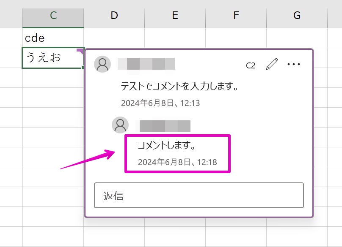Click the fill handle of the selected cell
This screenshot has height=247, width=342.
click(83, 68)
